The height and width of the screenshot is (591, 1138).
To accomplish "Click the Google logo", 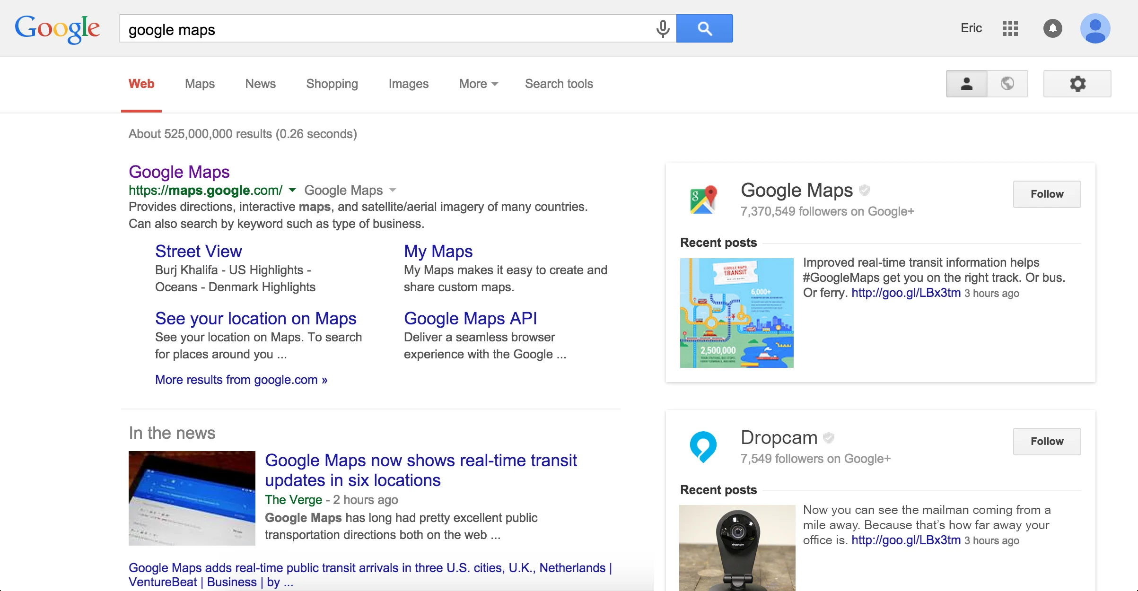I will point(57,29).
